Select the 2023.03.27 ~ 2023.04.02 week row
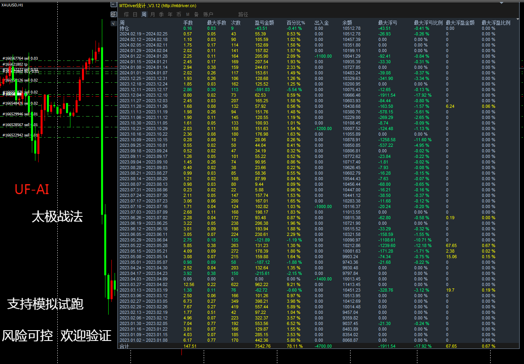This screenshot has width=524, height=364. [319, 285]
